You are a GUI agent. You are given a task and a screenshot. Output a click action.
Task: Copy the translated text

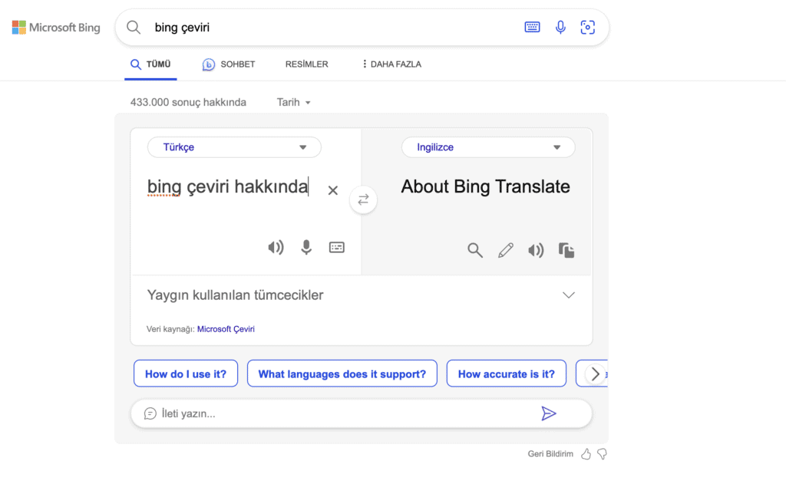[x=566, y=250]
